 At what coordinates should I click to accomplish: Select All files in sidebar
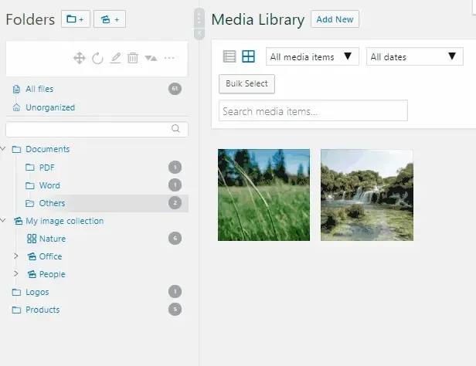click(x=39, y=89)
